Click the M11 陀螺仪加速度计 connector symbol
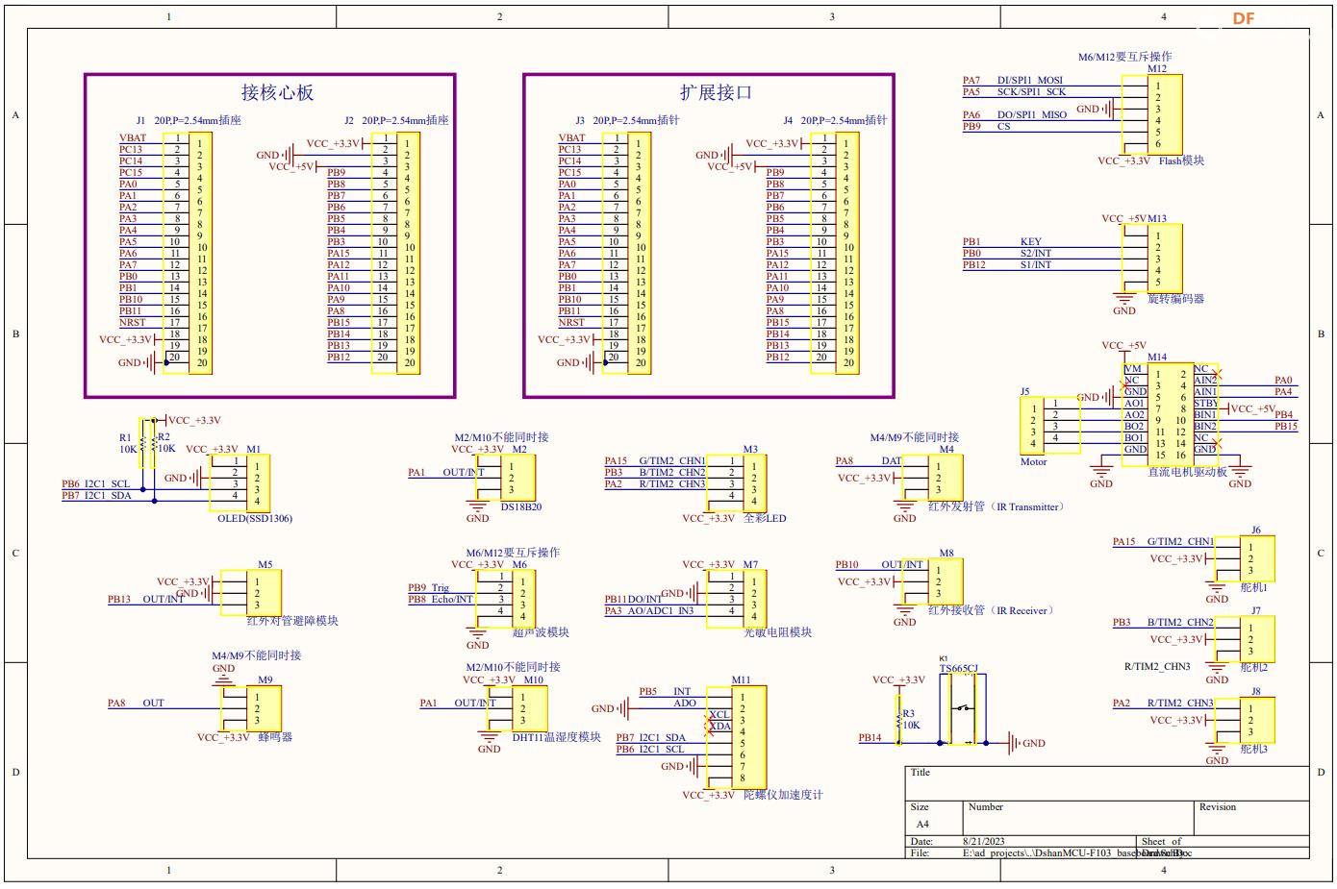Screen dimensions: 1337x889 [x=737, y=737]
